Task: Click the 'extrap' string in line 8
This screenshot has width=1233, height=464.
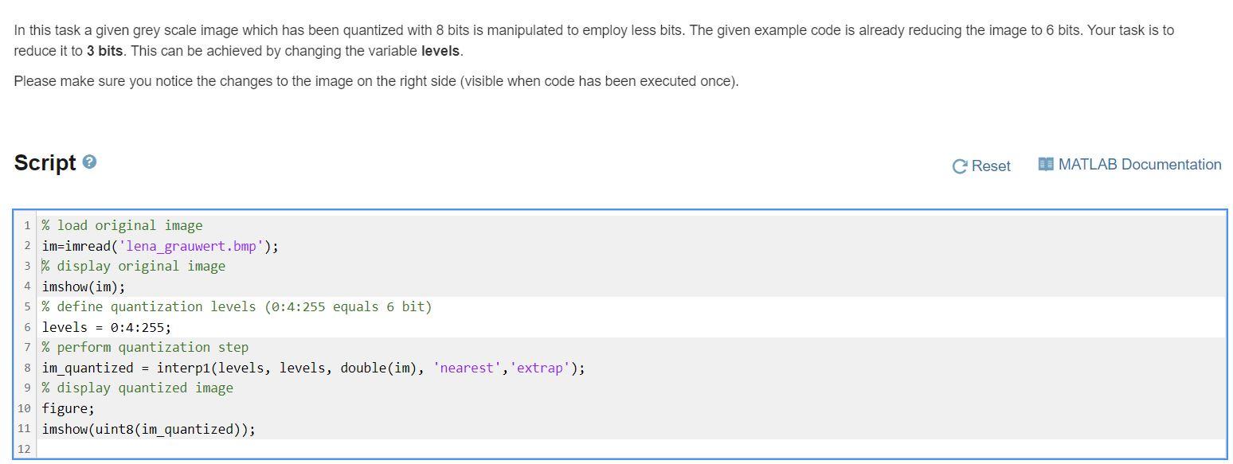Action: [x=539, y=368]
